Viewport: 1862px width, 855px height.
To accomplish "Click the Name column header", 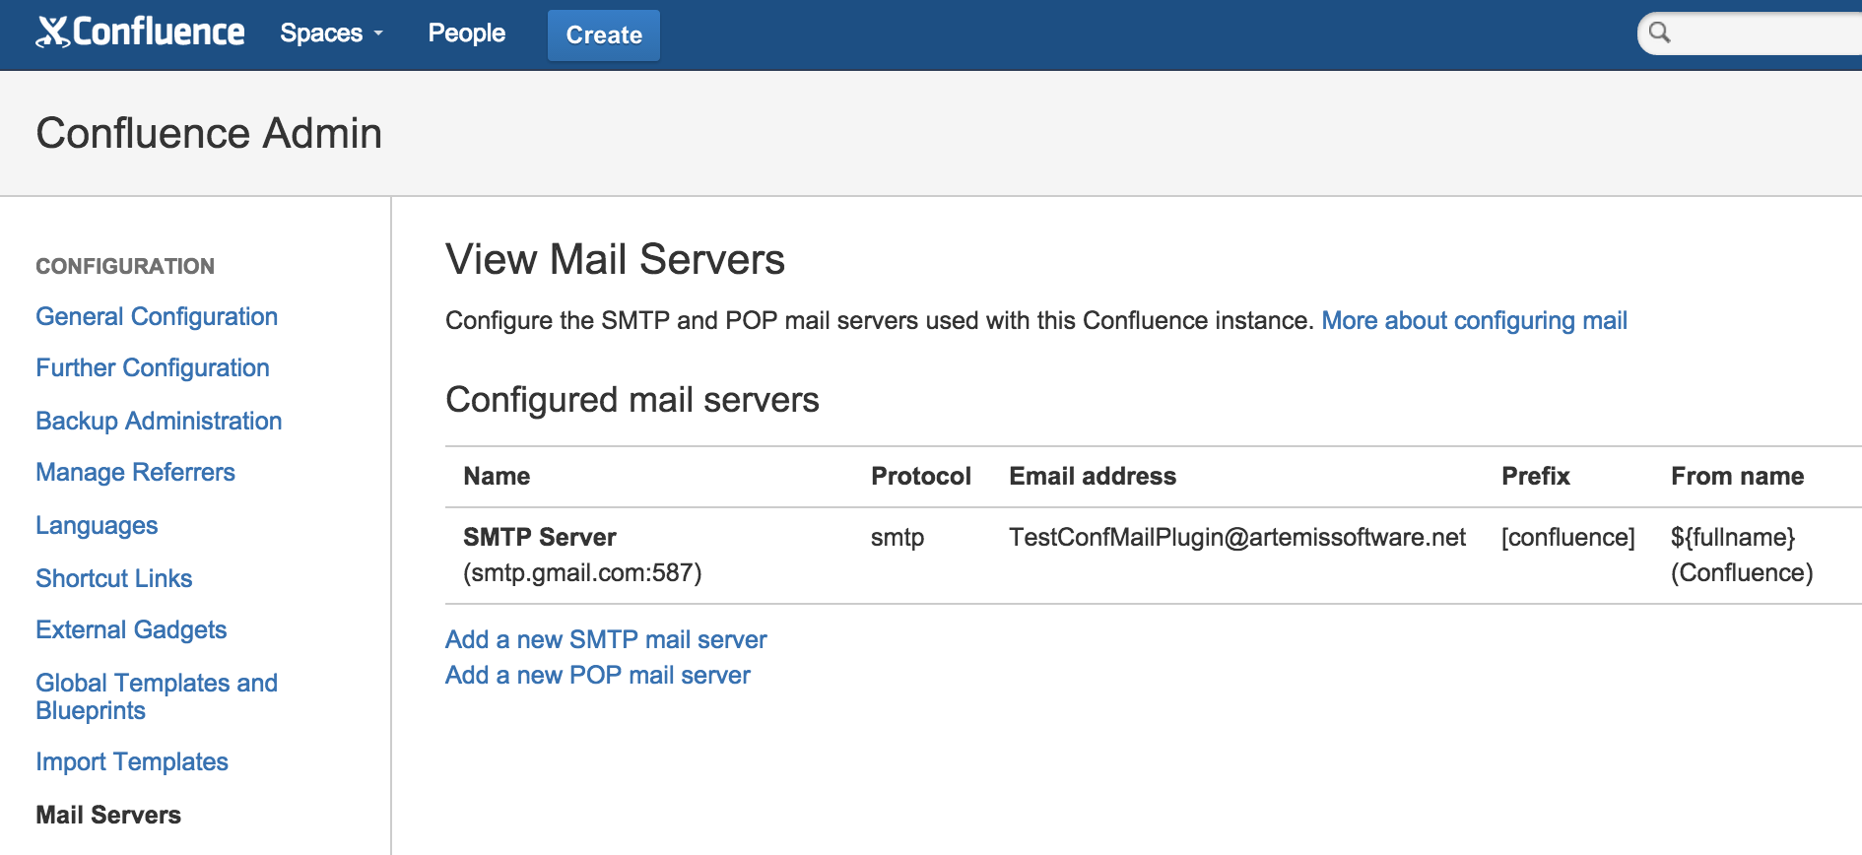I will tap(497, 476).
